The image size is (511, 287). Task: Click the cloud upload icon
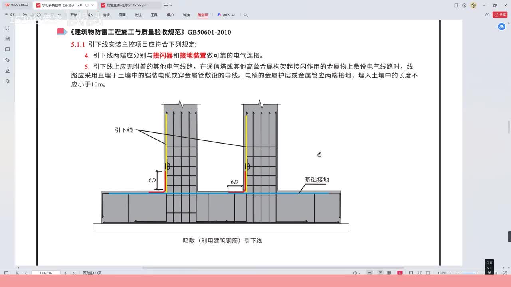[x=487, y=15]
